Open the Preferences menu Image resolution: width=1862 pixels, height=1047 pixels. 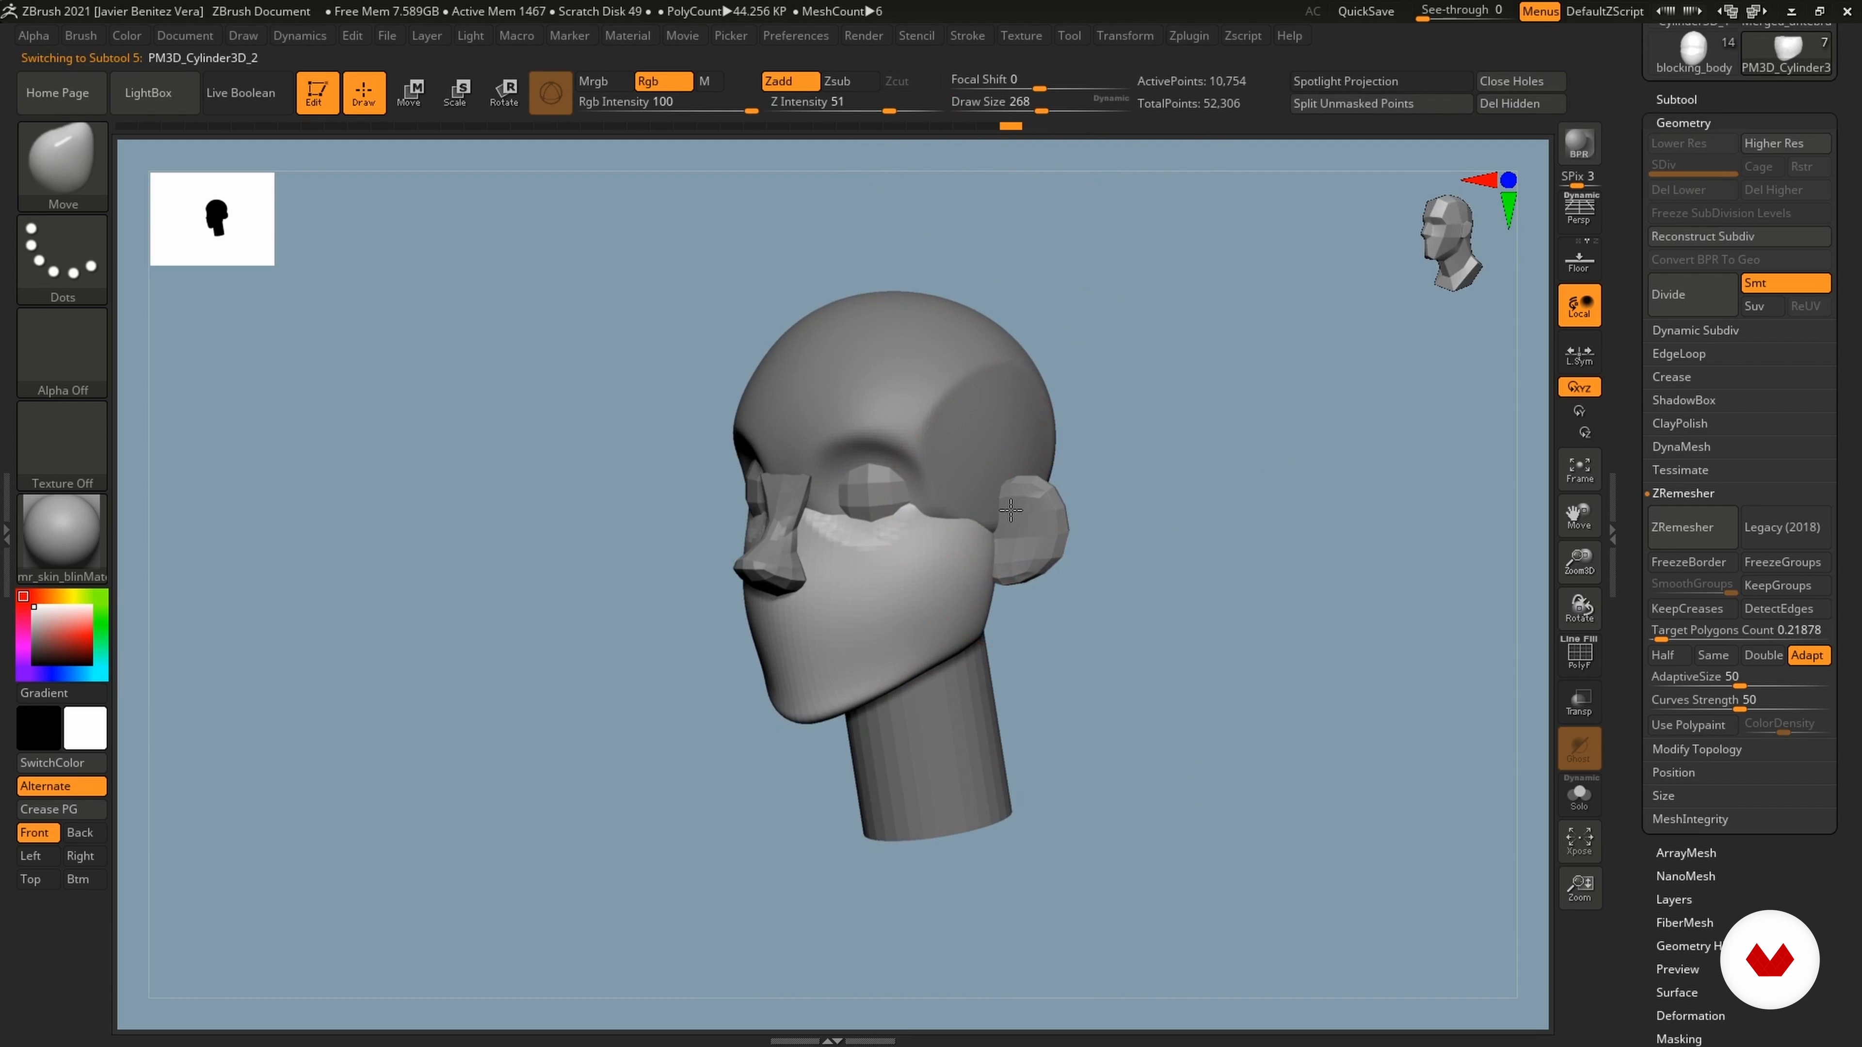tap(795, 35)
